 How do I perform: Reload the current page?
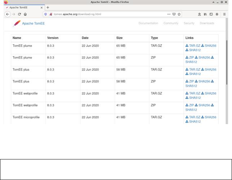pos(19,14)
